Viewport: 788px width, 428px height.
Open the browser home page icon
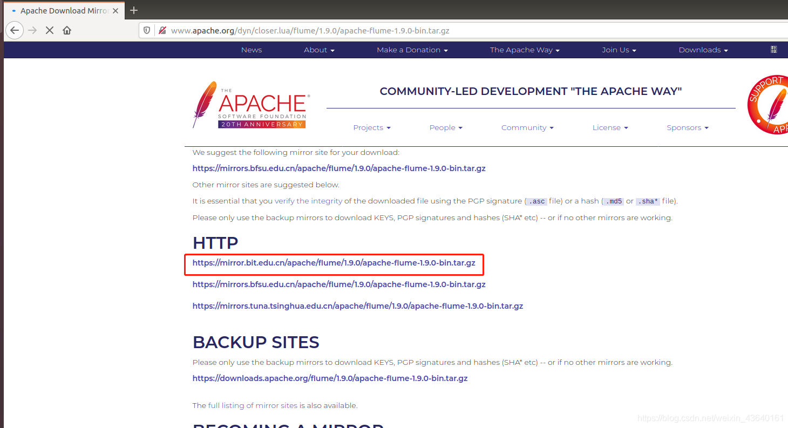[x=67, y=30]
